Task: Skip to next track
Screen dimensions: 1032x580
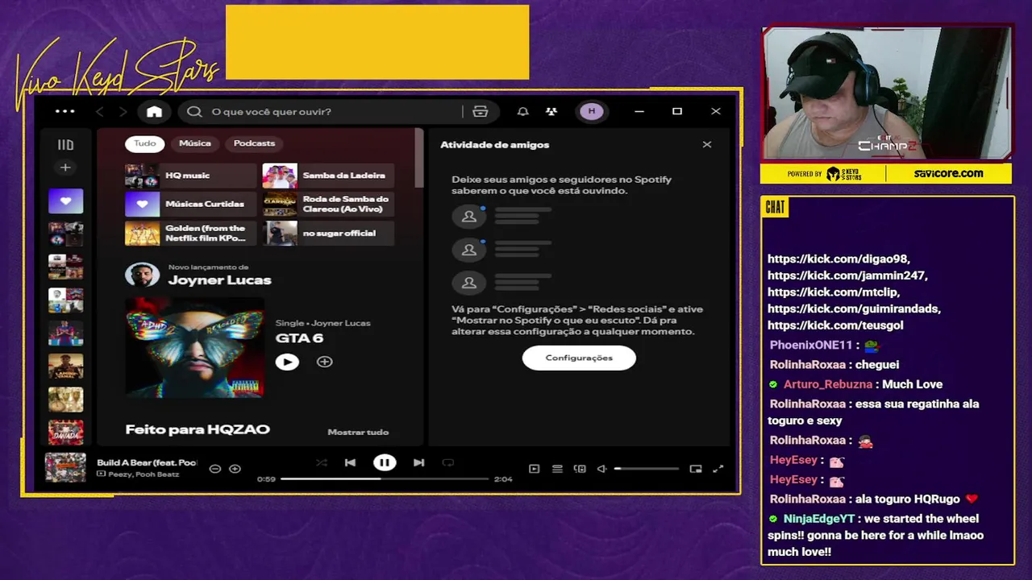Action: point(418,463)
